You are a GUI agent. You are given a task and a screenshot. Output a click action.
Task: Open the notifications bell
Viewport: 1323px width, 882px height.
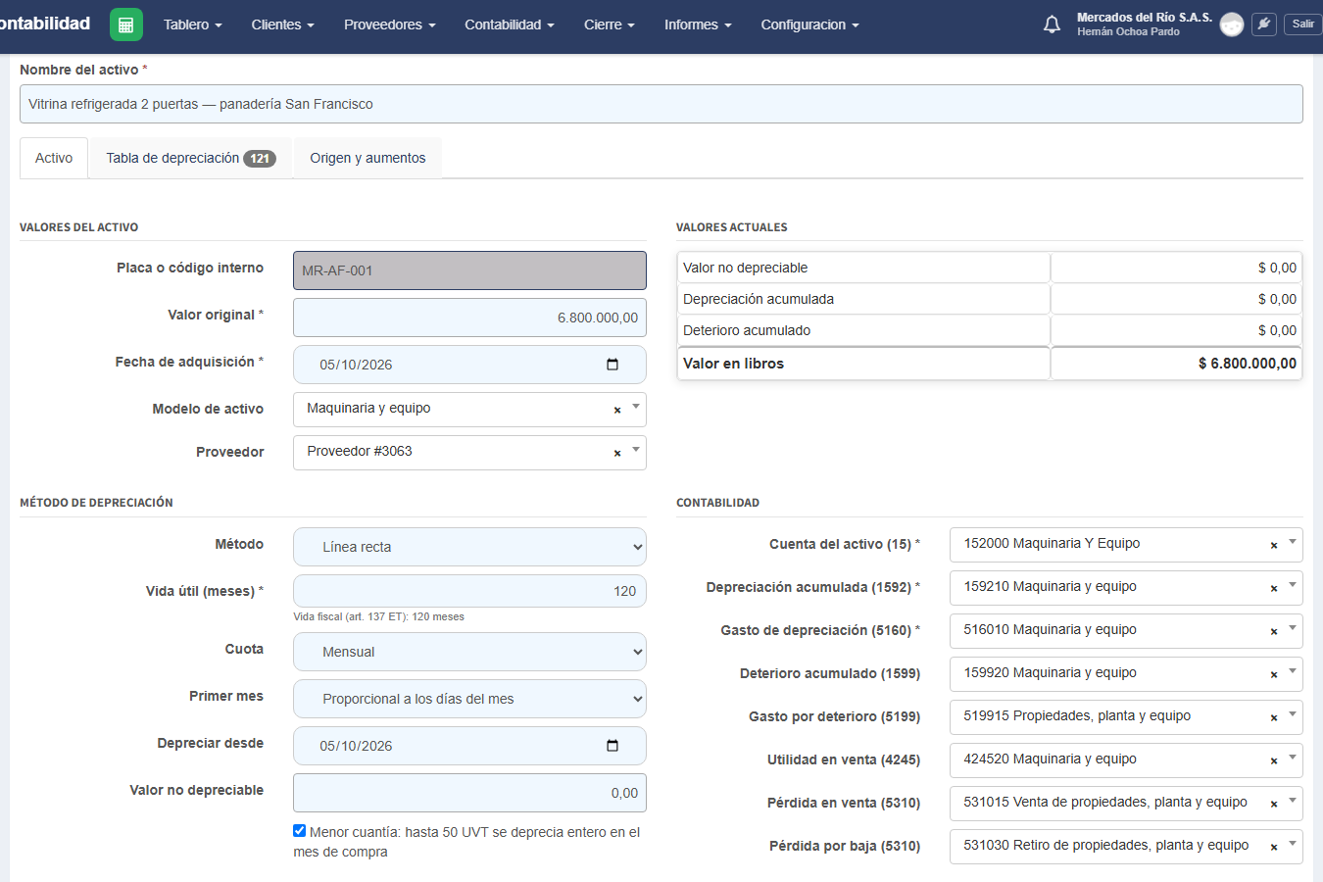coord(1052,24)
